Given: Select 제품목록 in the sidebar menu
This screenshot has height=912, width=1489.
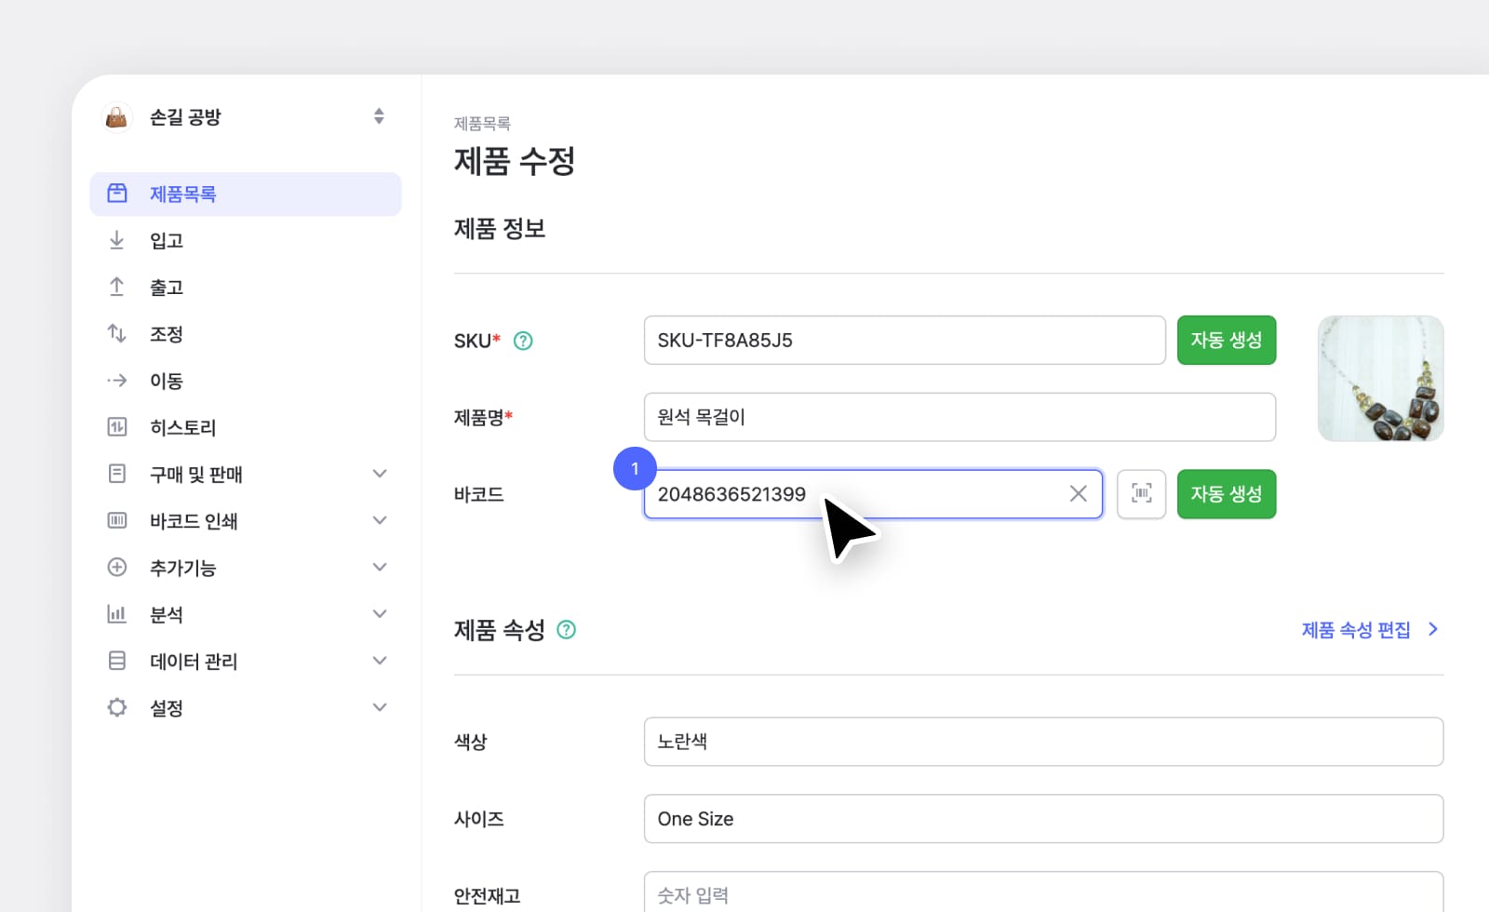Looking at the screenshot, I should (246, 194).
